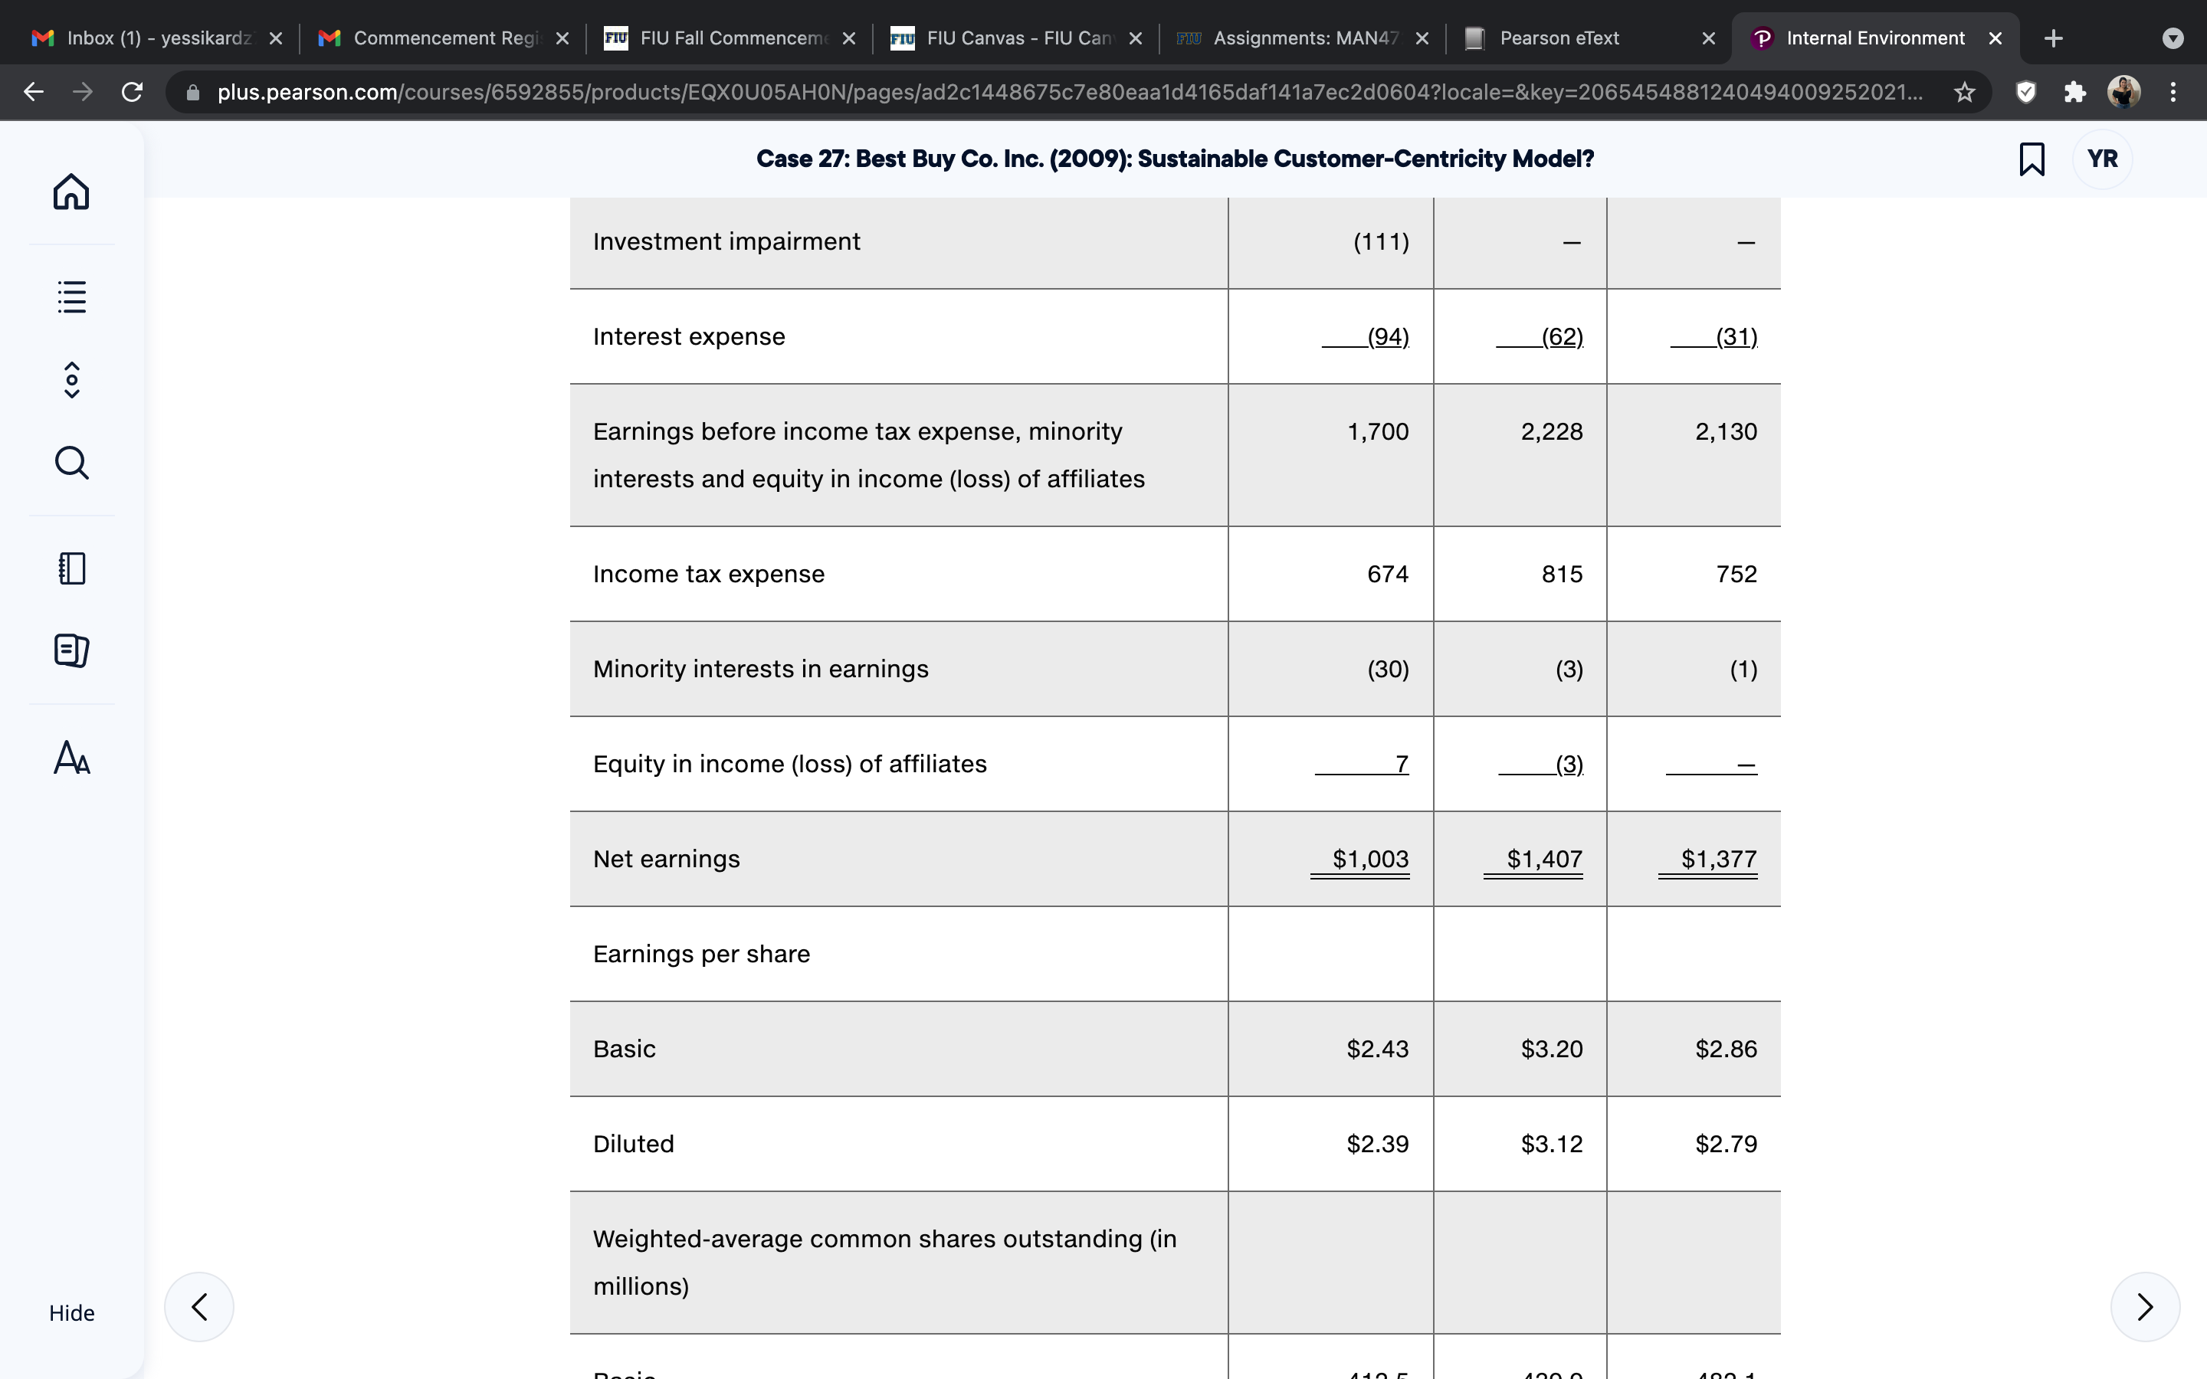View site info lock icon

[192, 92]
